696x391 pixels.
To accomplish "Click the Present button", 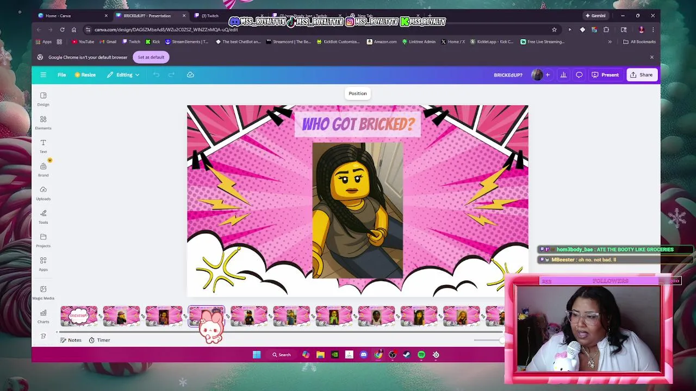I will [x=605, y=75].
